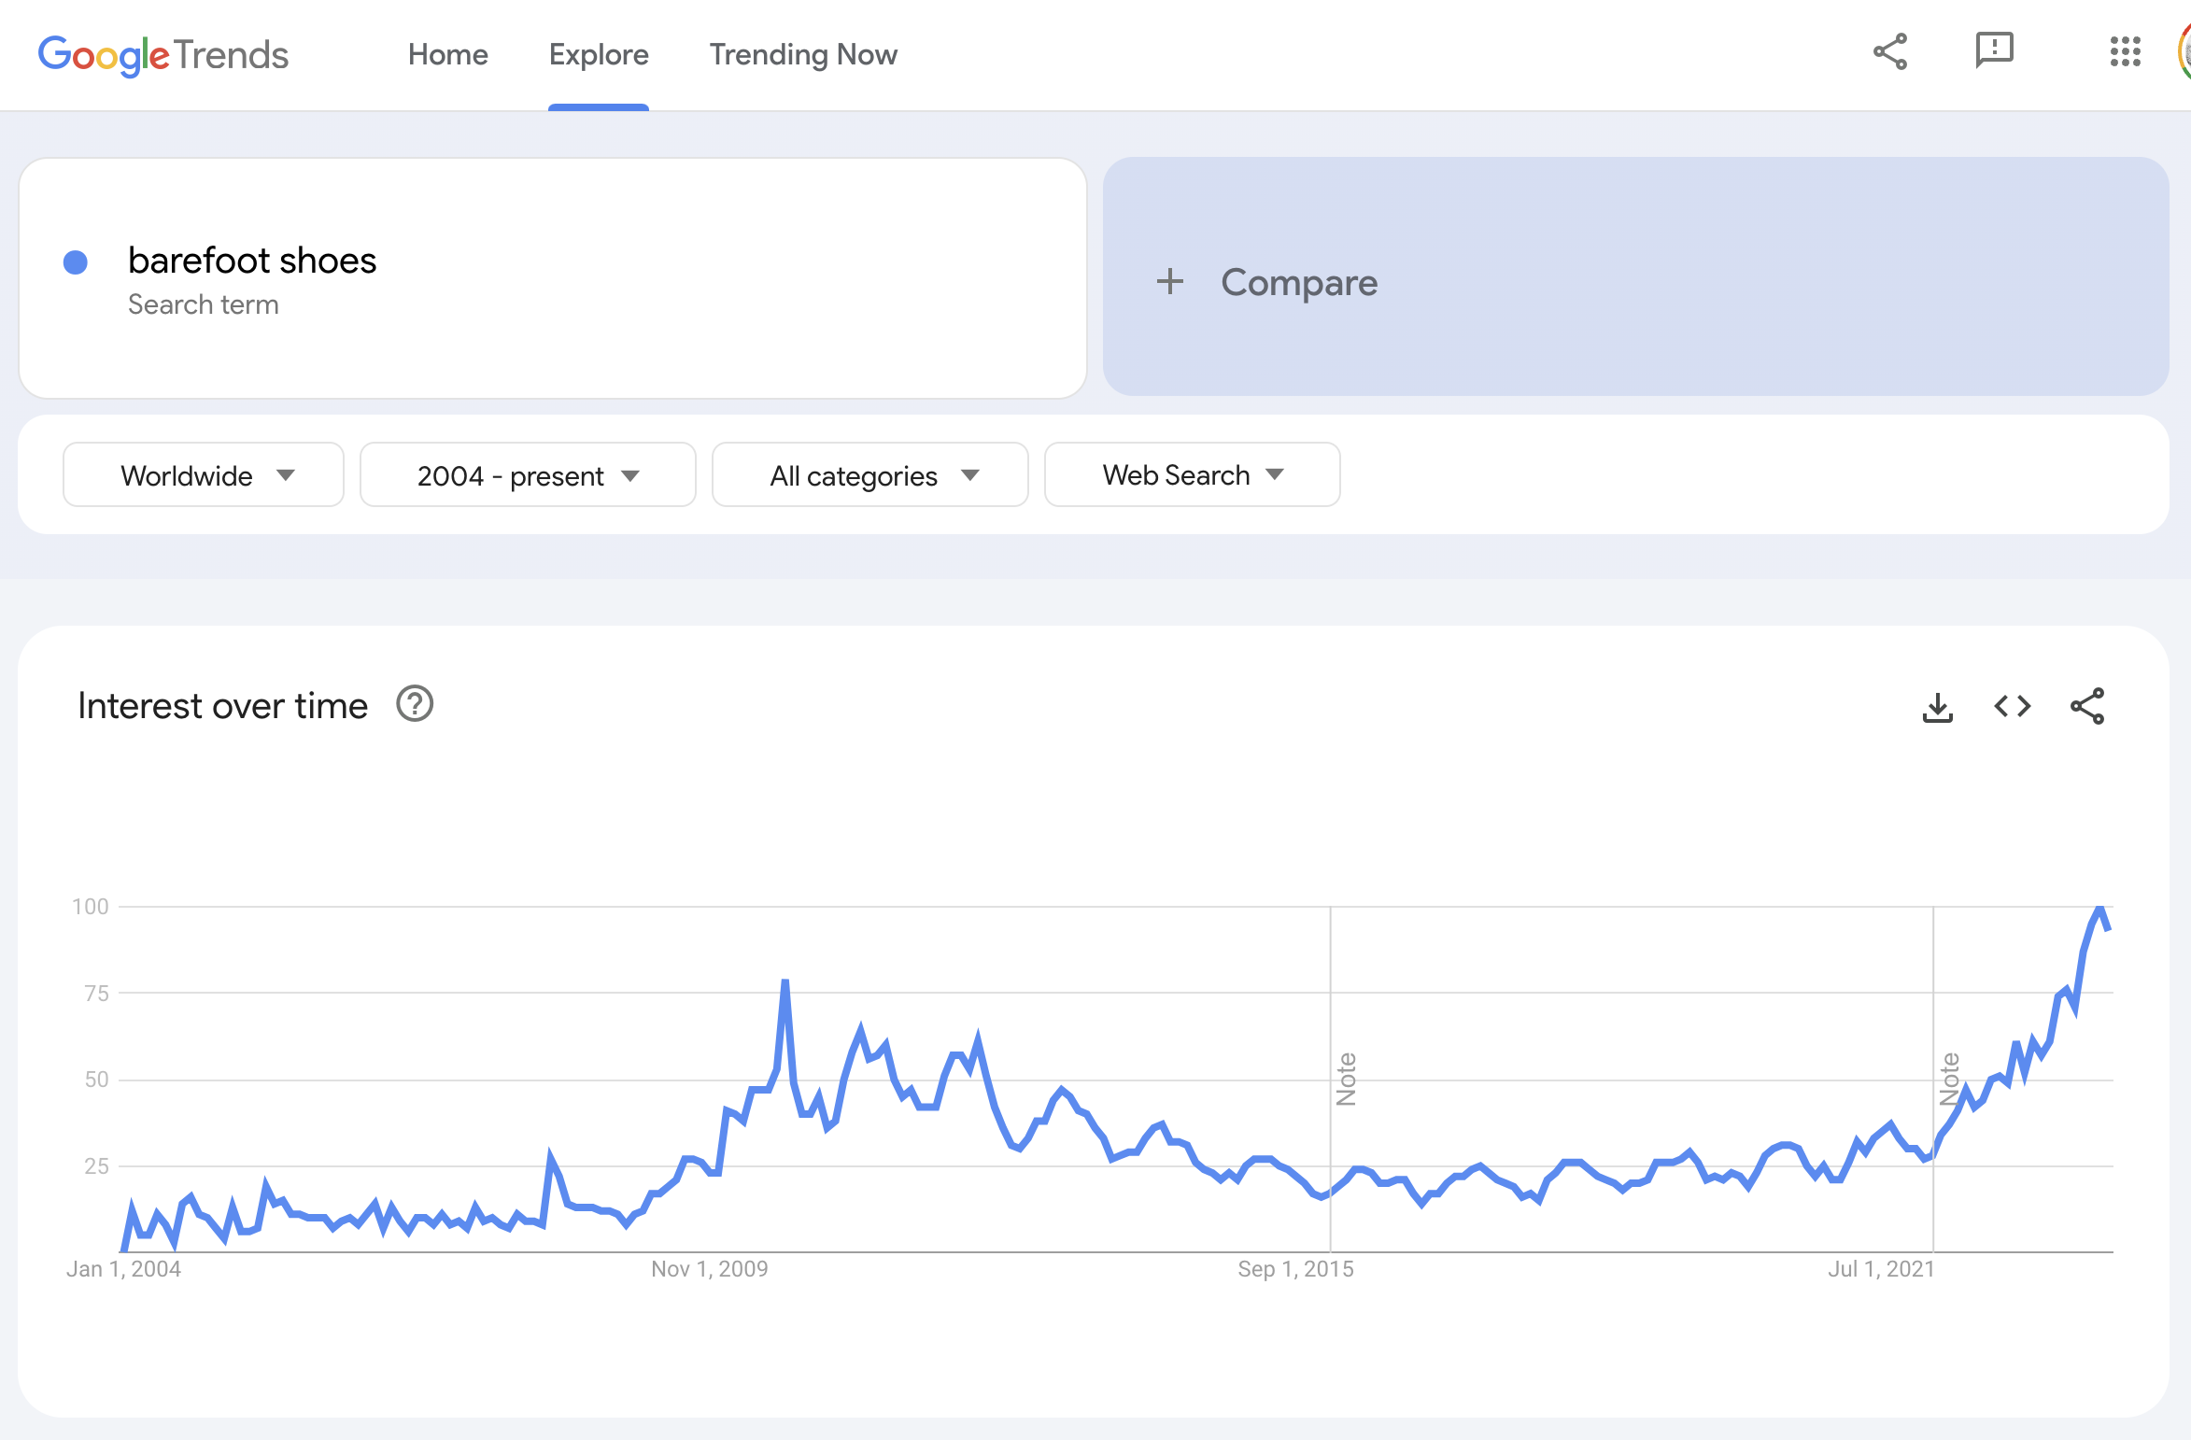
Task: Click the Google Trends logo
Action: 163,55
